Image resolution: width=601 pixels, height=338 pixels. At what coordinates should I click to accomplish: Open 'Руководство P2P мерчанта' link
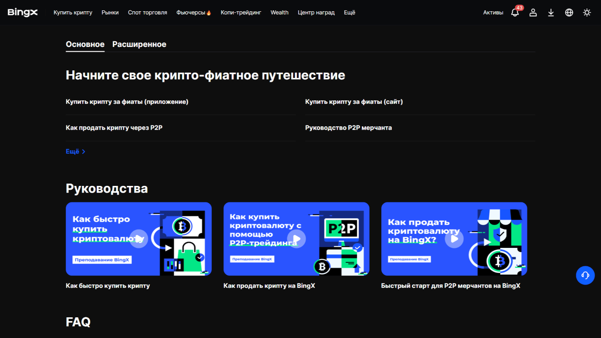pyautogui.click(x=348, y=128)
